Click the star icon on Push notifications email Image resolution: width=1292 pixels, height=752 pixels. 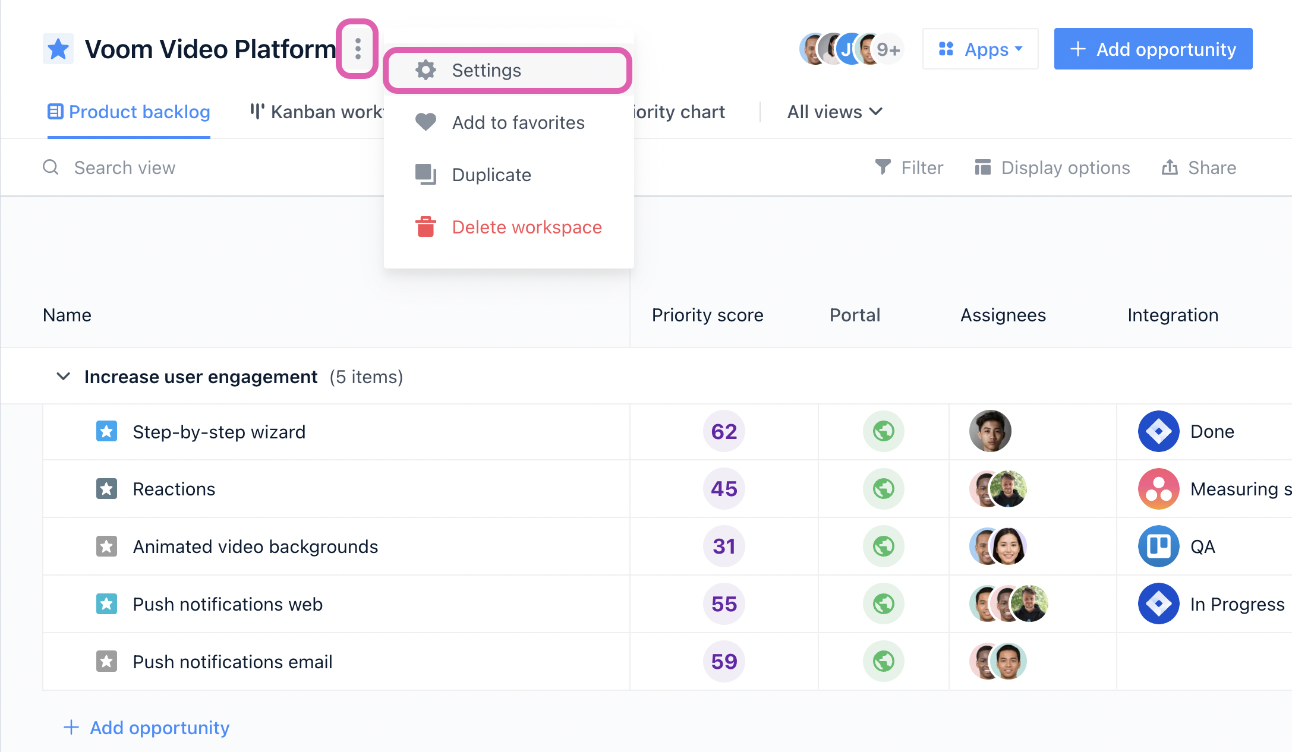pyautogui.click(x=107, y=661)
